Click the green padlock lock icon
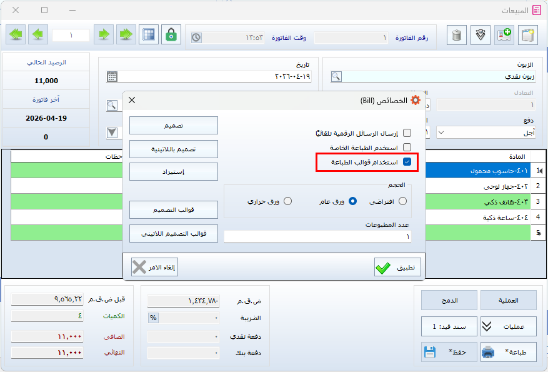 pyautogui.click(x=171, y=35)
